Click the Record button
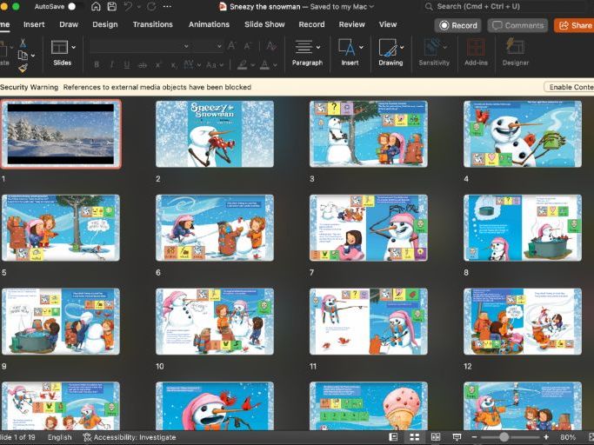 pyautogui.click(x=458, y=25)
